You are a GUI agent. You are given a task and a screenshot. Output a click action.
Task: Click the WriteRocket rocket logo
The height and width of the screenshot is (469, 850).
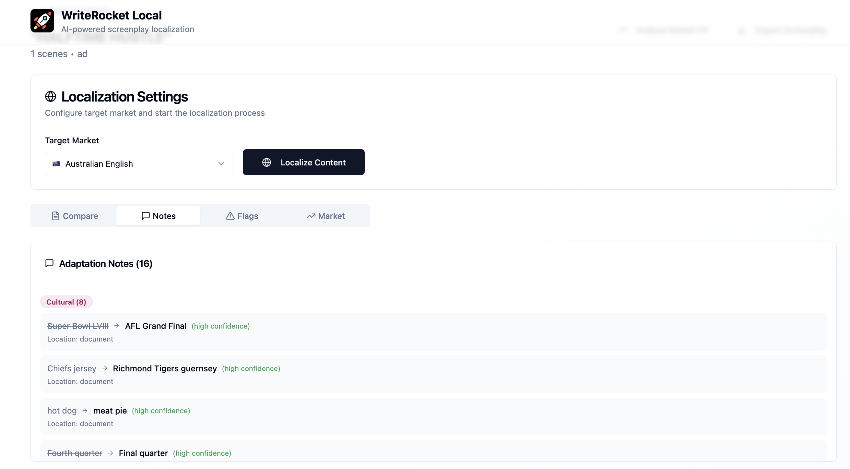pyautogui.click(x=42, y=20)
